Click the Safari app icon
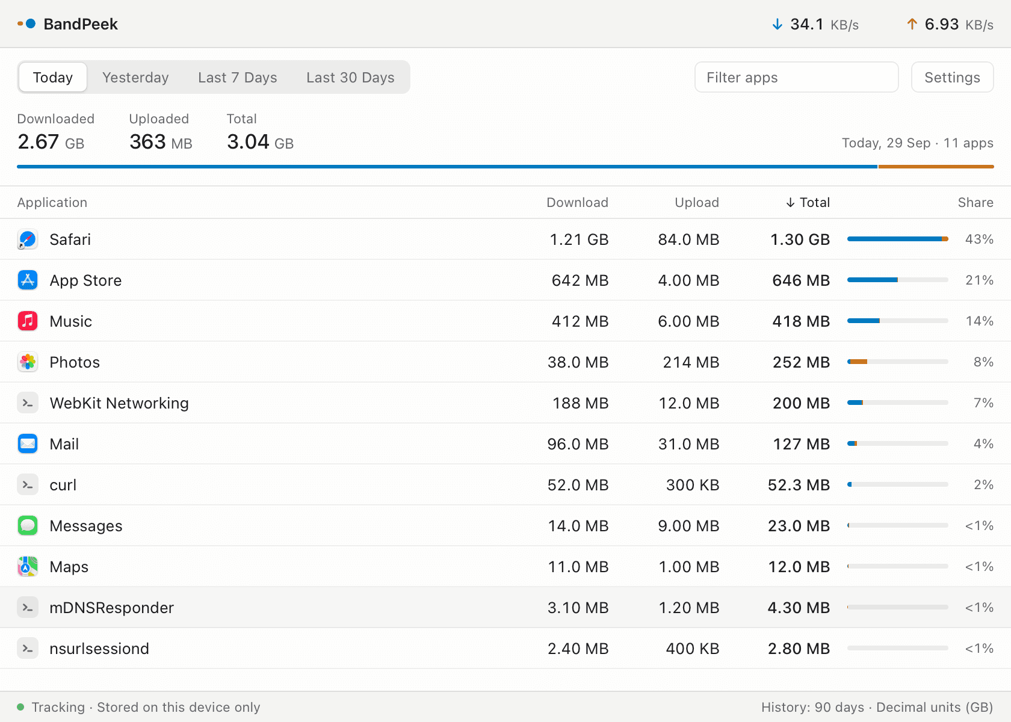 click(x=28, y=239)
